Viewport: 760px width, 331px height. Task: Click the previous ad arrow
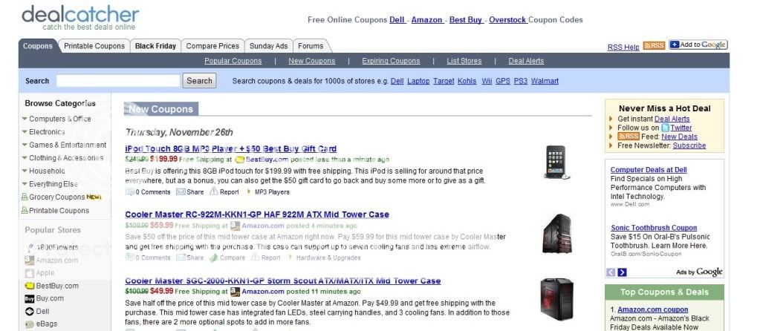click(611, 272)
